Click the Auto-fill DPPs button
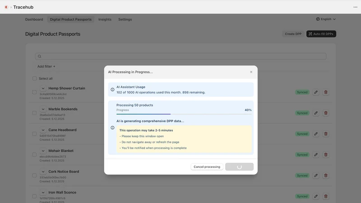 (321, 34)
